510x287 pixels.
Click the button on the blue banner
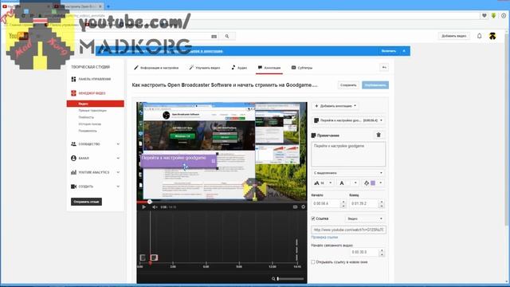[389, 51]
